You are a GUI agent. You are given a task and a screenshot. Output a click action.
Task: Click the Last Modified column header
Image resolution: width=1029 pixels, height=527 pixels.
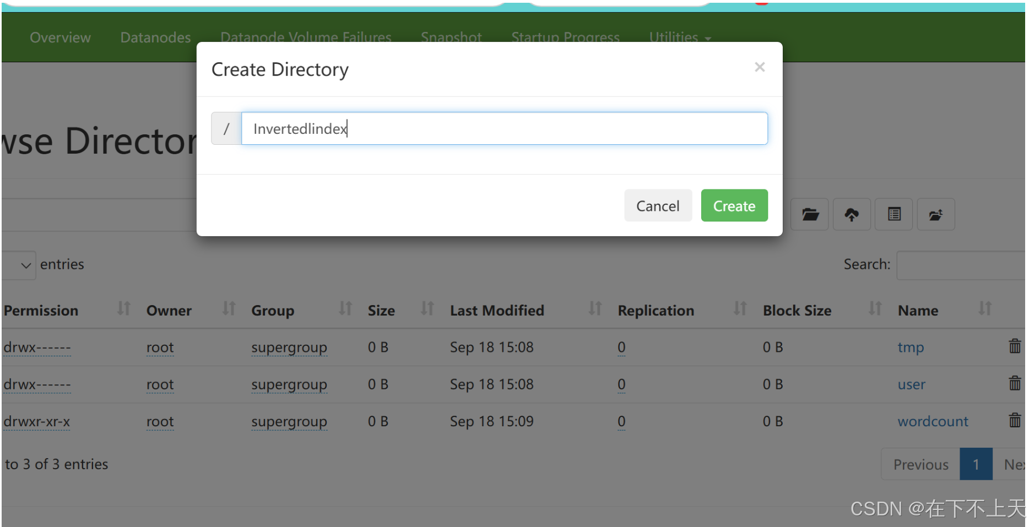point(497,311)
